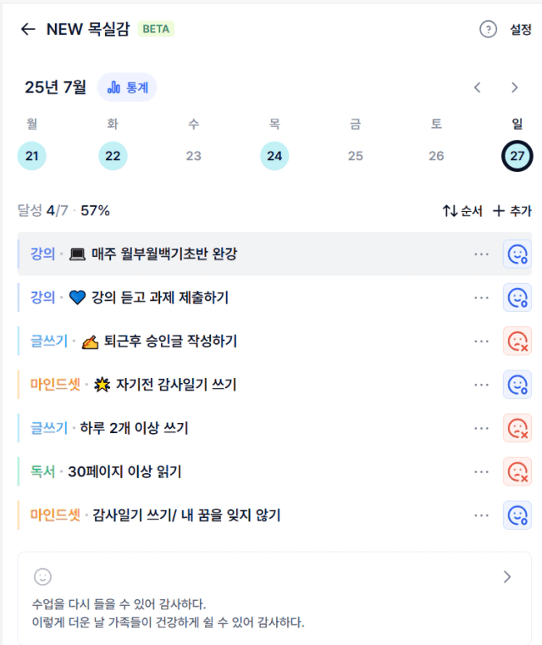Go to next week chevron
Image resolution: width=542 pixels, height=645 pixels.
pyautogui.click(x=514, y=87)
